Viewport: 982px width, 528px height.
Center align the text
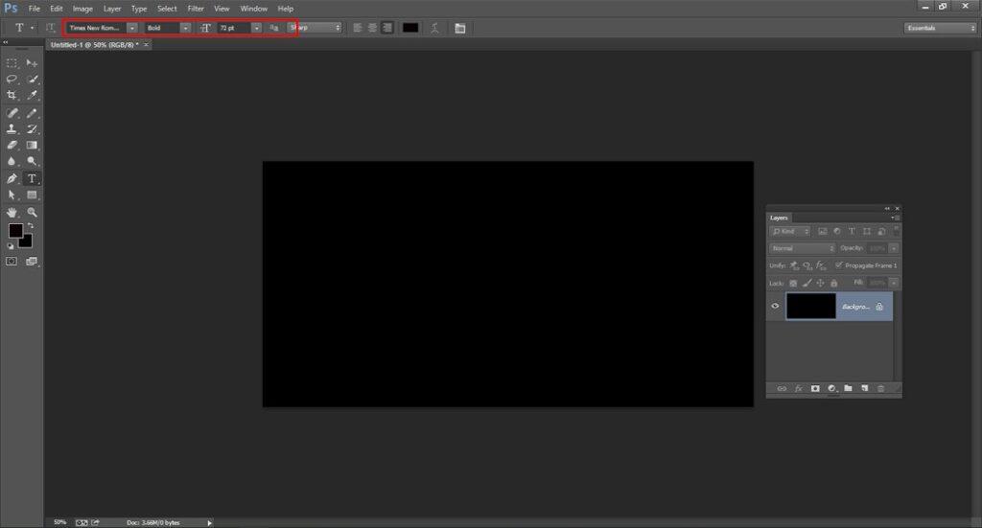point(373,28)
